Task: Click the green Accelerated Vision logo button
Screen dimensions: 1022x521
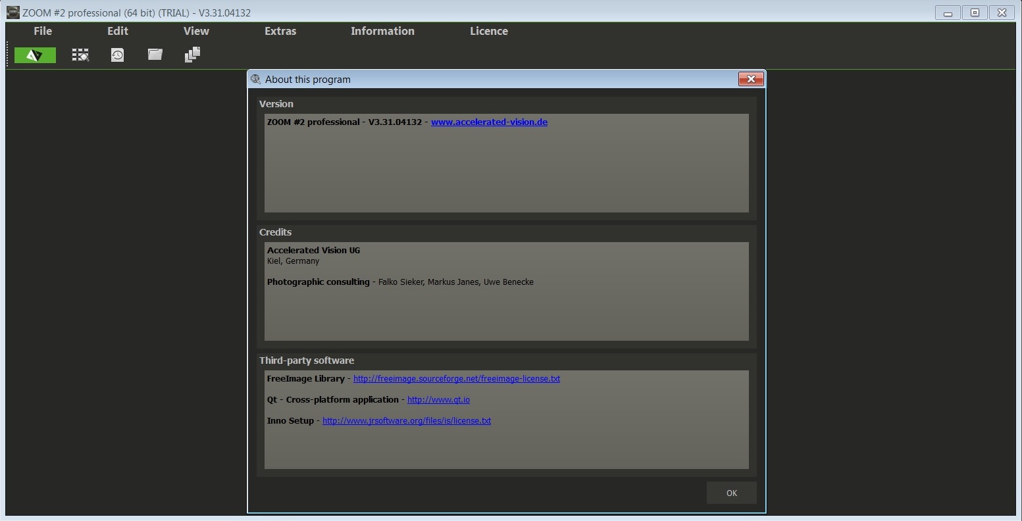Action: click(x=35, y=55)
